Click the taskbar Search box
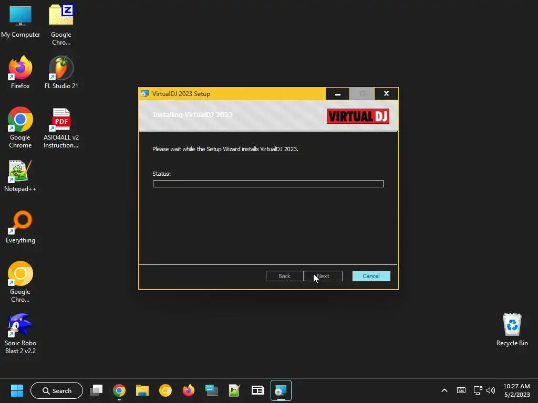The image size is (538, 403). (x=57, y=390)
